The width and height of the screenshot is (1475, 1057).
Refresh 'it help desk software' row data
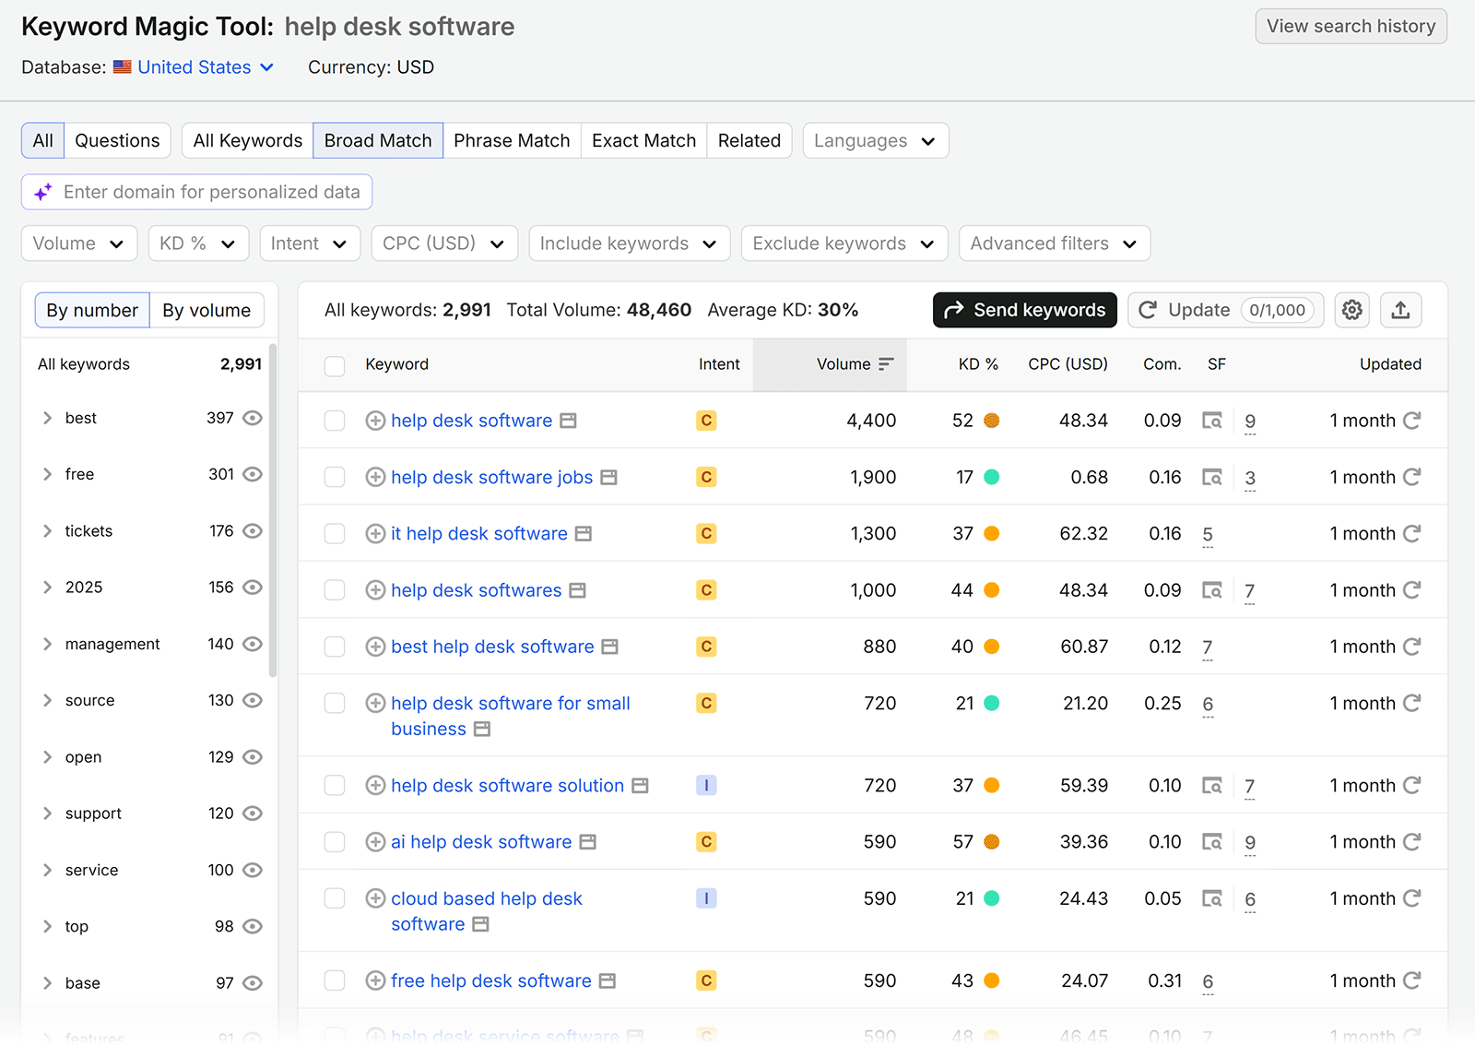(1411, 533)
